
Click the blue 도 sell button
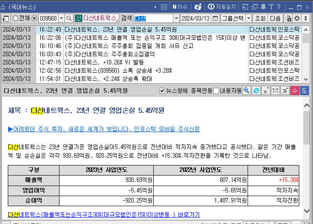[304, 91]
